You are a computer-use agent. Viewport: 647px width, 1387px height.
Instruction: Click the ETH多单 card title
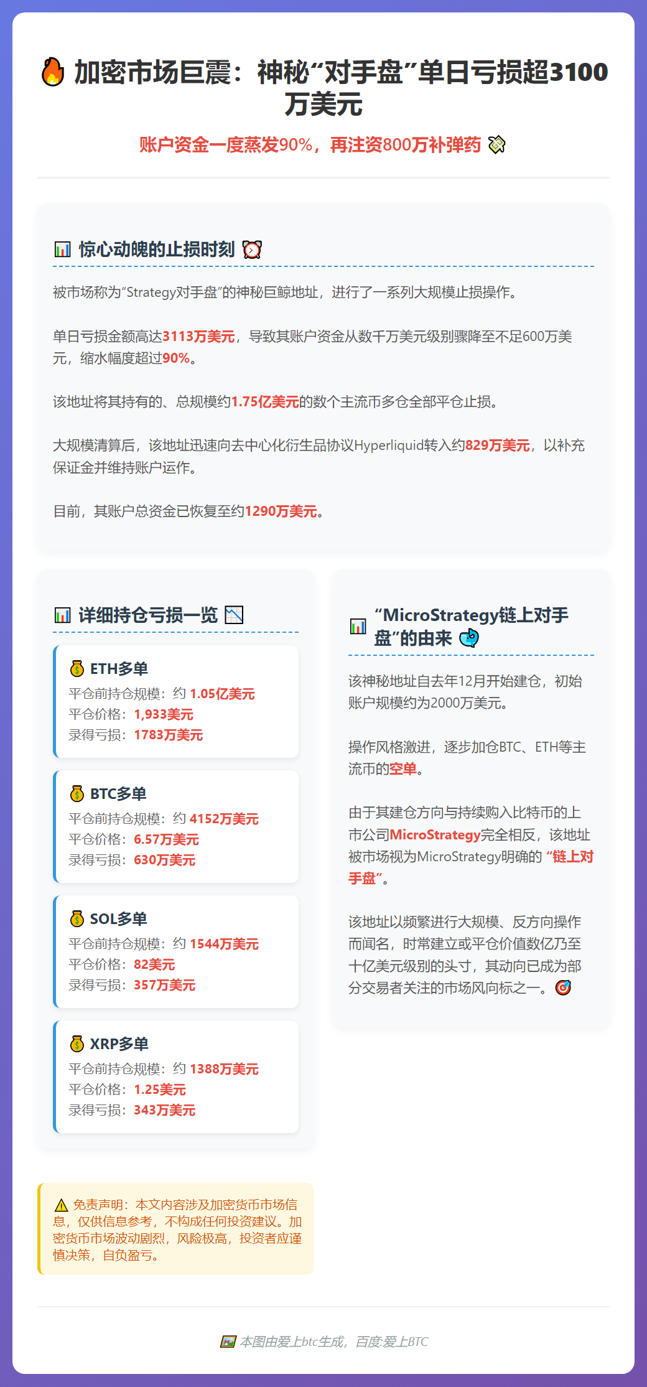(x=119, y=669)
